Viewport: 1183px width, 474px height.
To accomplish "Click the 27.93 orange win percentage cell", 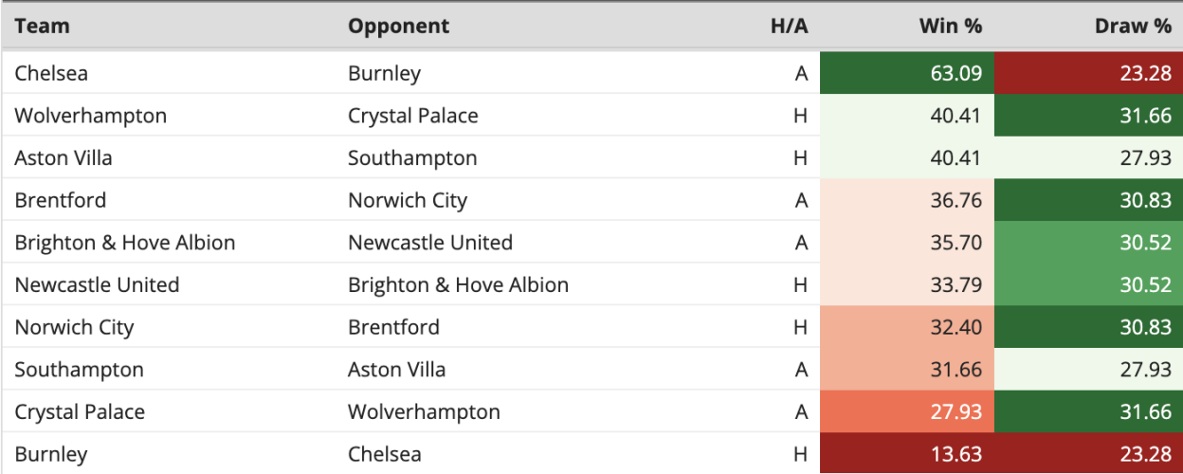I will point(907,411).
